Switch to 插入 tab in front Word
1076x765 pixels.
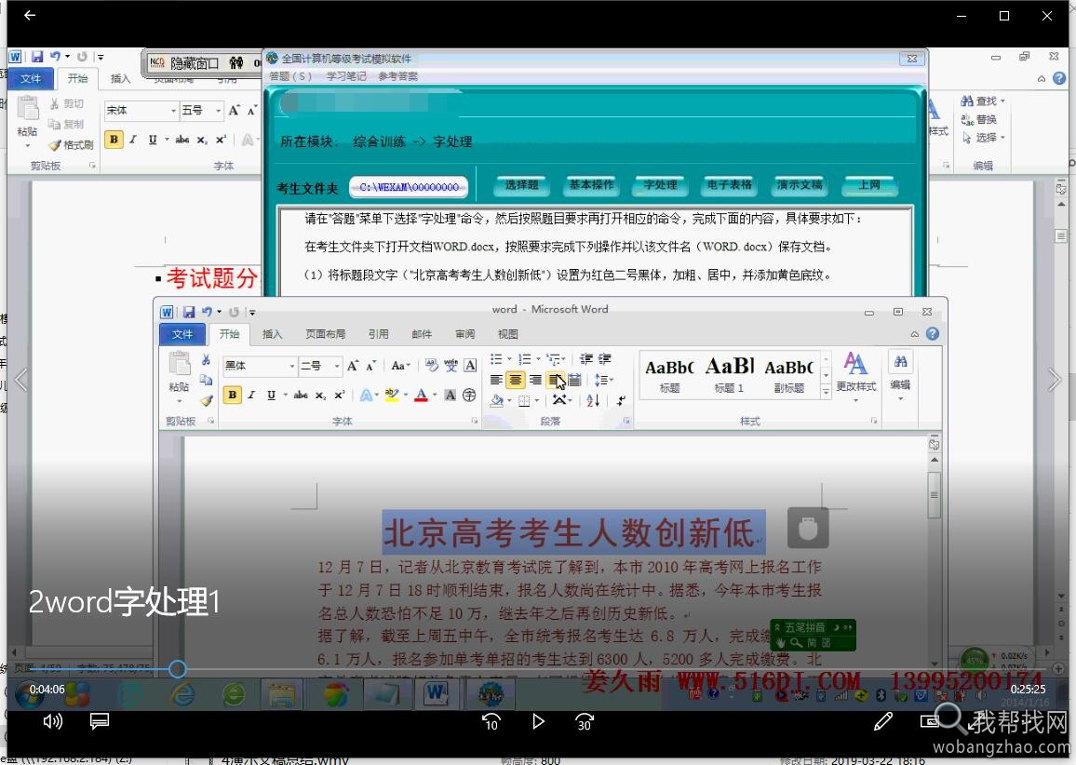(x=272, y=334)
